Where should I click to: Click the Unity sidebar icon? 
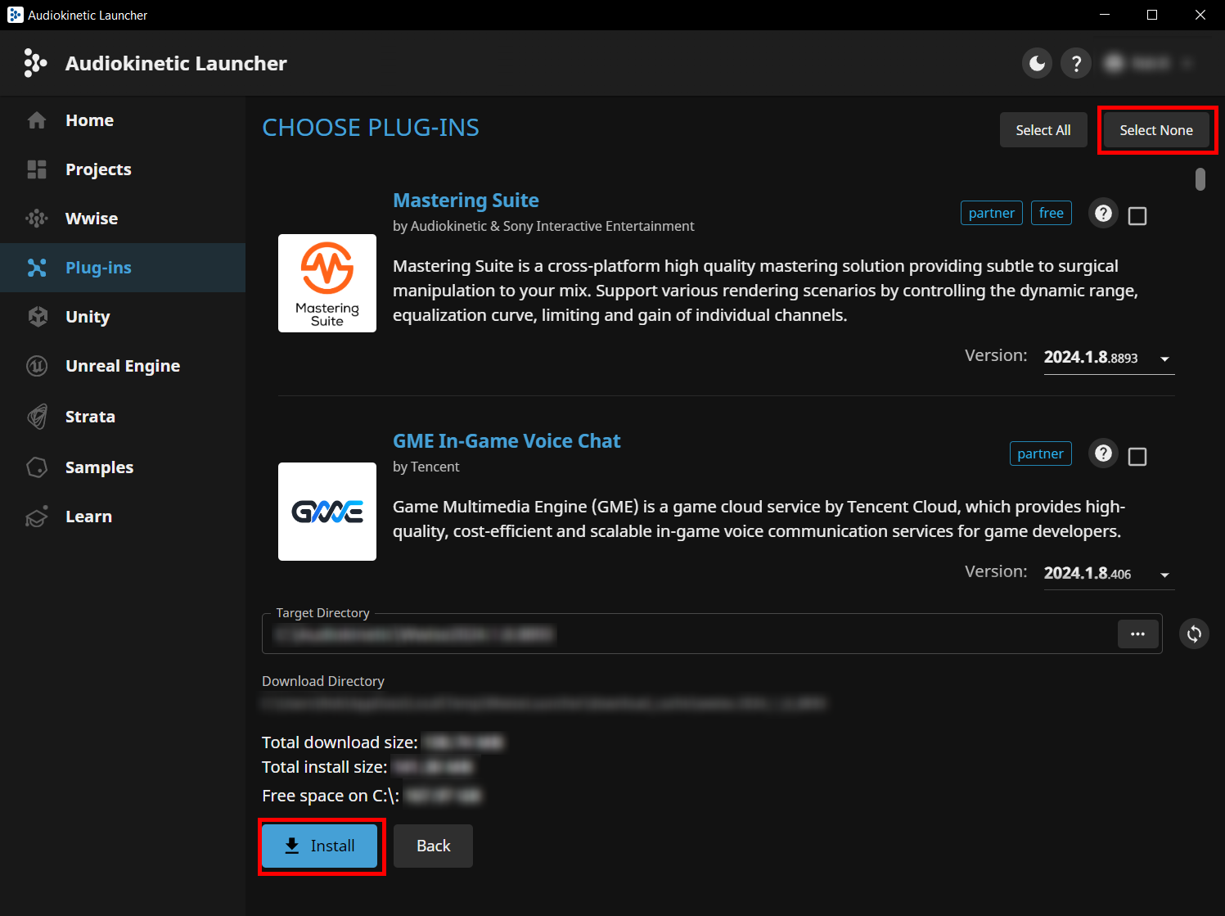tap(37, 317)
